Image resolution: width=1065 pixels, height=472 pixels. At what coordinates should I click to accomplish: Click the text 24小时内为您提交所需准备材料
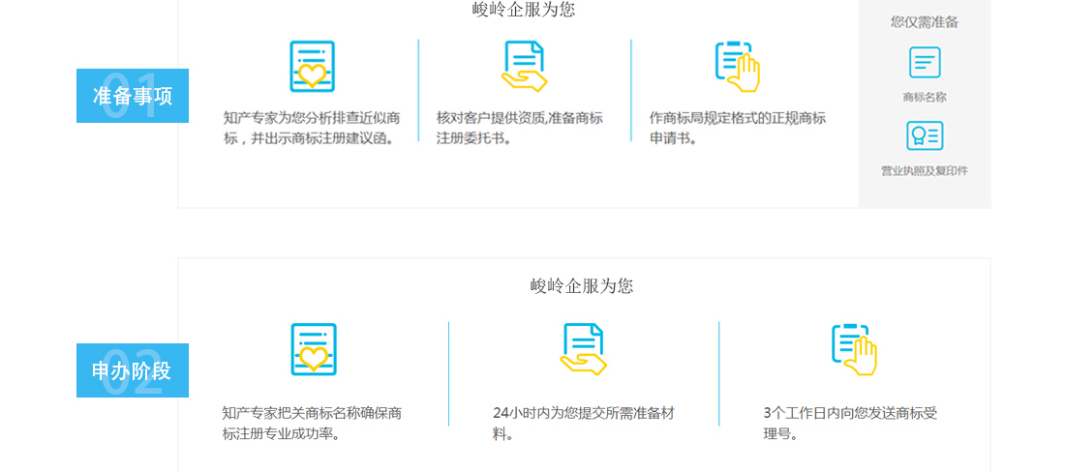583,424
